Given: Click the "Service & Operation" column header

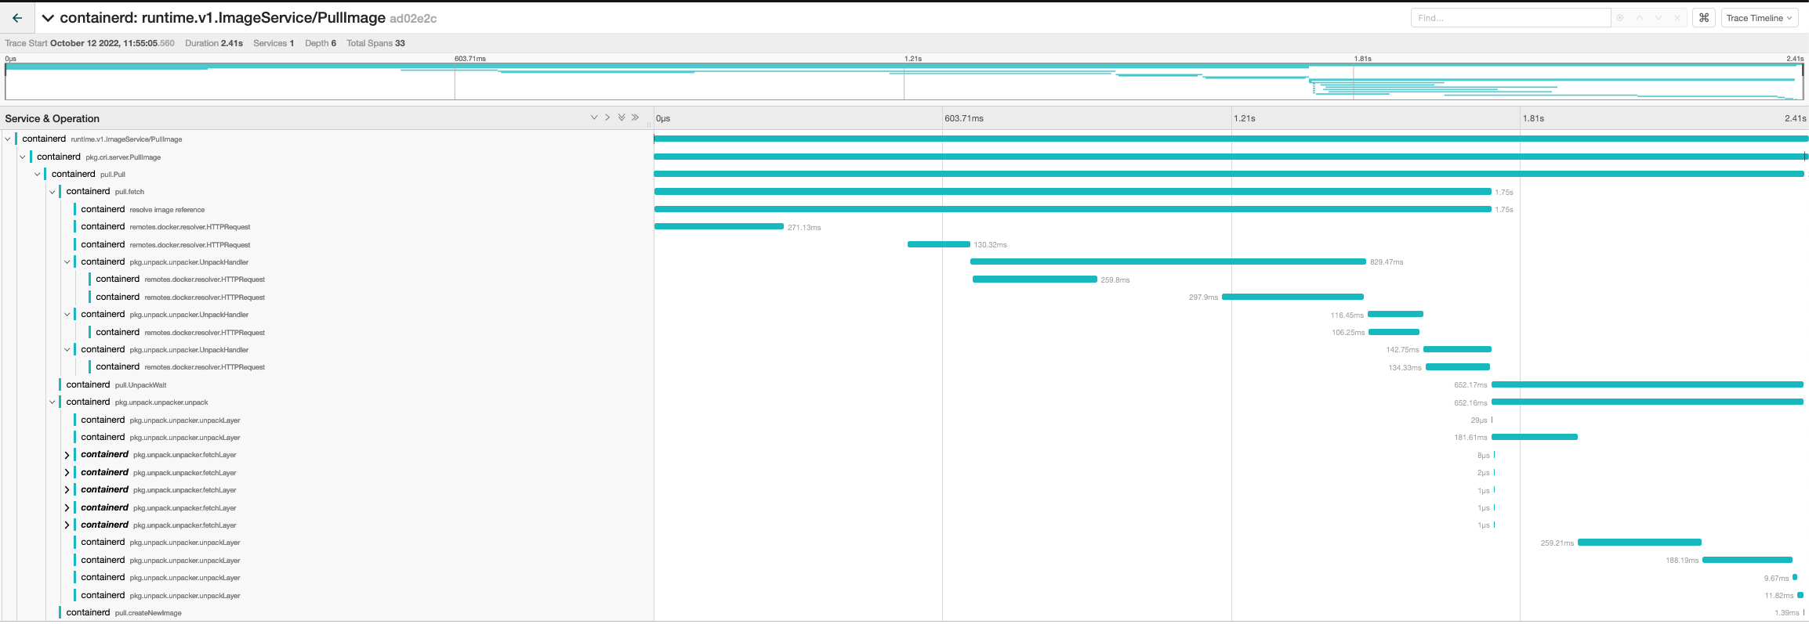Looking at the screenshot, I should [53, 118].
